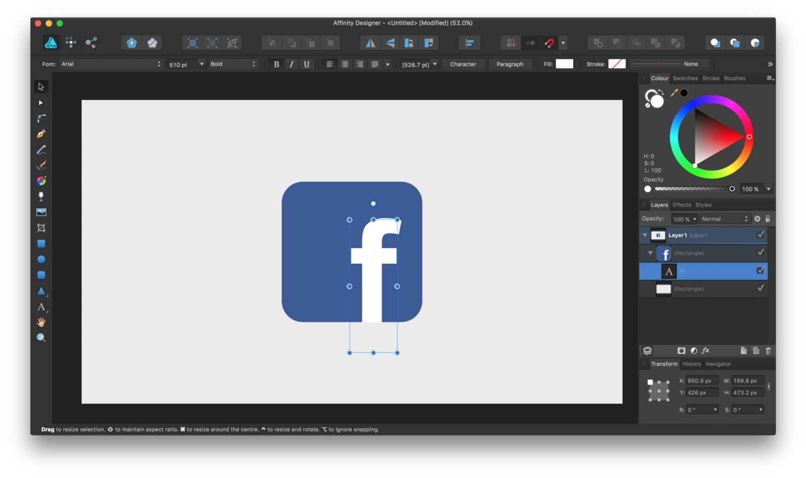This screenshot has height=478, width=806.
Task: Click the Character button
Action: pos(463,64)
